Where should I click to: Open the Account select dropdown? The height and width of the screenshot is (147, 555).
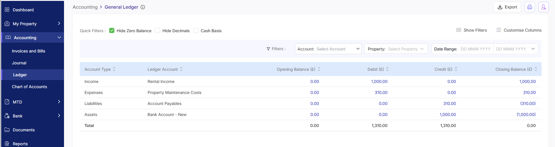click(x=328, y=49)
